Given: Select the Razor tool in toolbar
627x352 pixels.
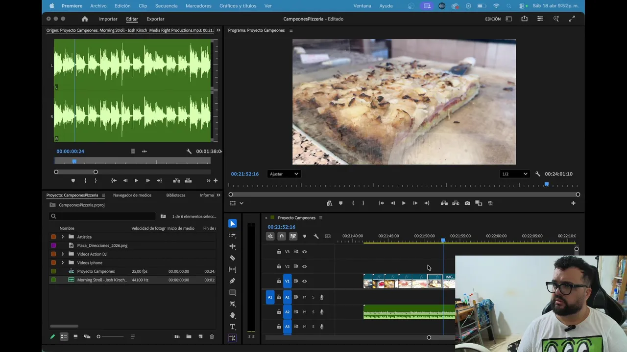Looking at the screenshot, I should point(233,258).
